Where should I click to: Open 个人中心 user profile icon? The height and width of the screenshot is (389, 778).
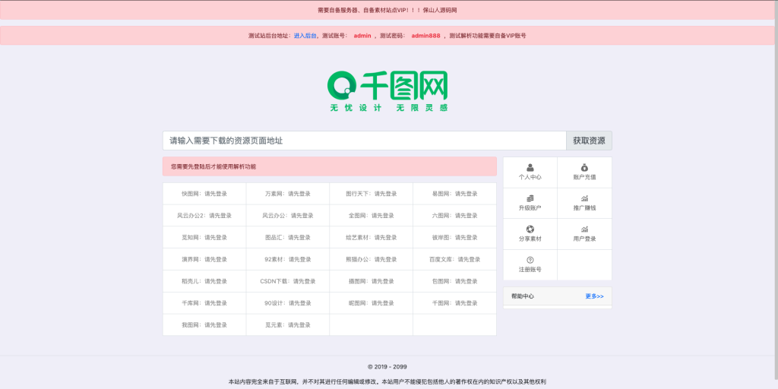click(x=530, y=168)
